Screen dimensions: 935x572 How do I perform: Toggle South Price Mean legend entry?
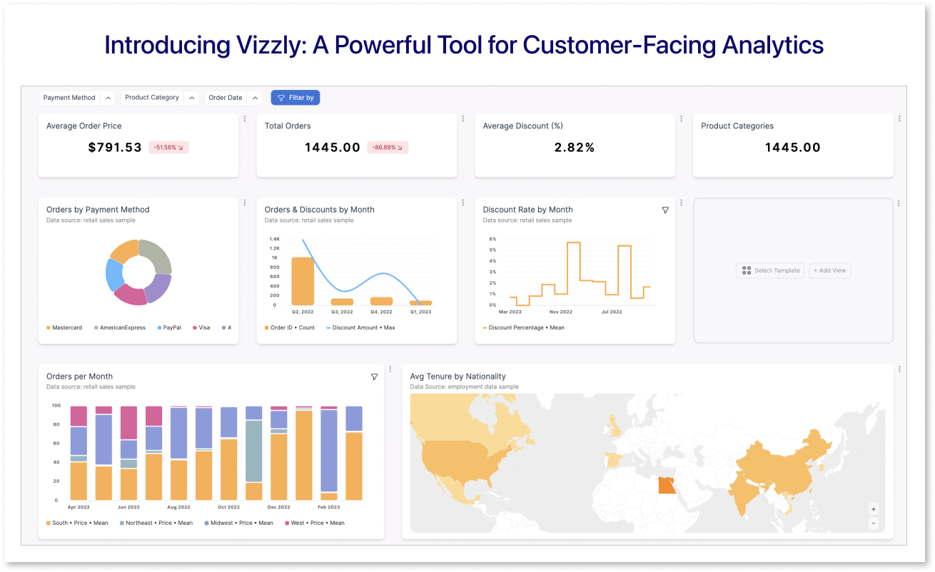(x=77, y=523)
